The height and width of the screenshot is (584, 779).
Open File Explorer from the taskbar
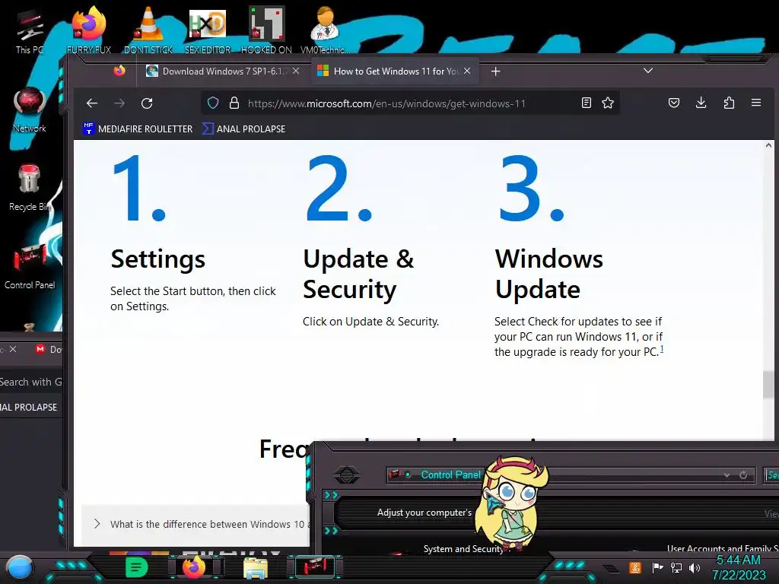click(256, 567)
